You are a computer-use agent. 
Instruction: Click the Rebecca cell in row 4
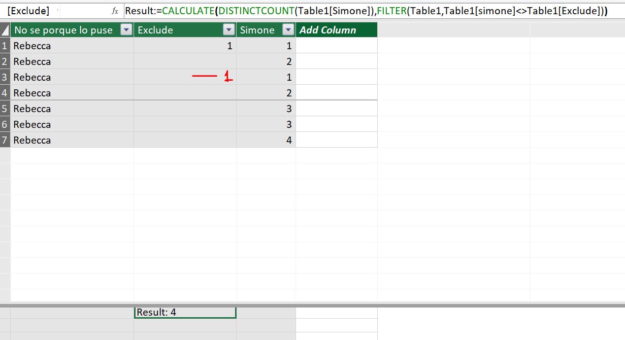[x=72, y=93]
